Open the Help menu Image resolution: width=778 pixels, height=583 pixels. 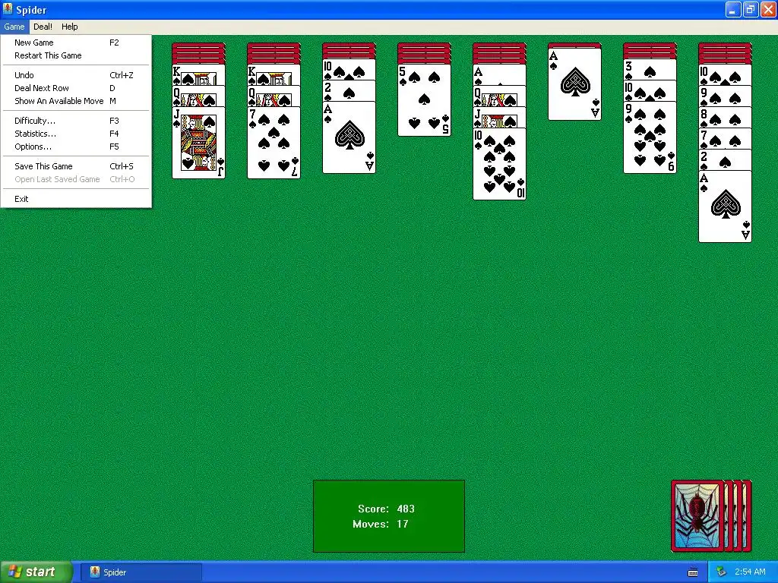(69, 27)
